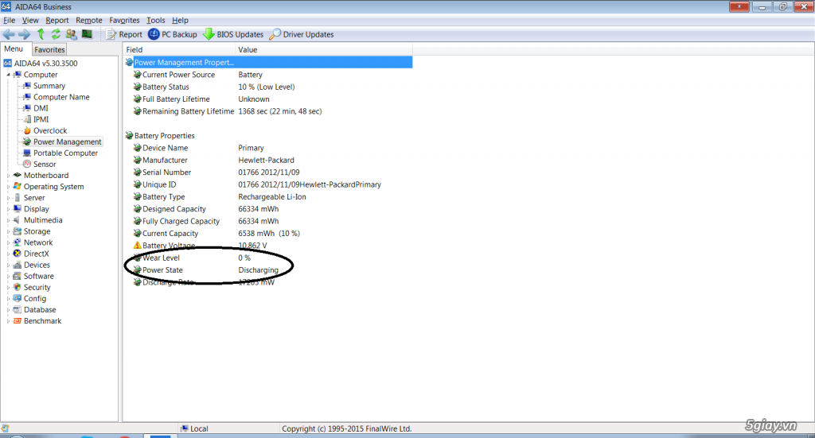Click the Manage Users toolbar icon
The width and height of the screenshot is (815, 438).
pyautogui.click(x=71, y=34)
